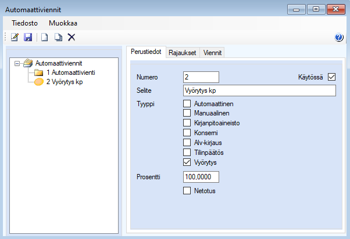Click the Copy pages toolbar icon

coord(58,37)
